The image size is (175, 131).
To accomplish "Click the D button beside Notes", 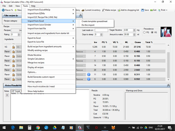I will click(x=7, y=95).
